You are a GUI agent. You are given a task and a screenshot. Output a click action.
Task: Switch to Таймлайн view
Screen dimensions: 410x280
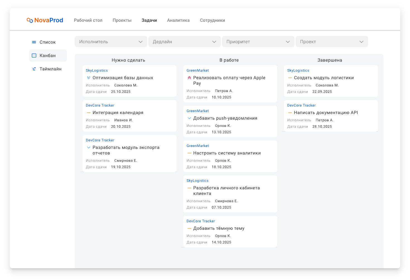(x=48, y=69)
